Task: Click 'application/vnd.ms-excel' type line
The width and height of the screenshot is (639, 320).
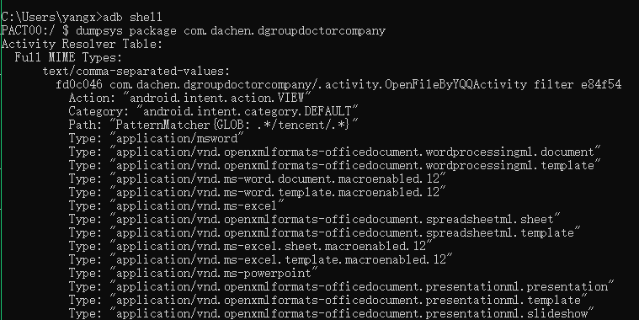Action: pyautogui.click(x=176, y=205)
